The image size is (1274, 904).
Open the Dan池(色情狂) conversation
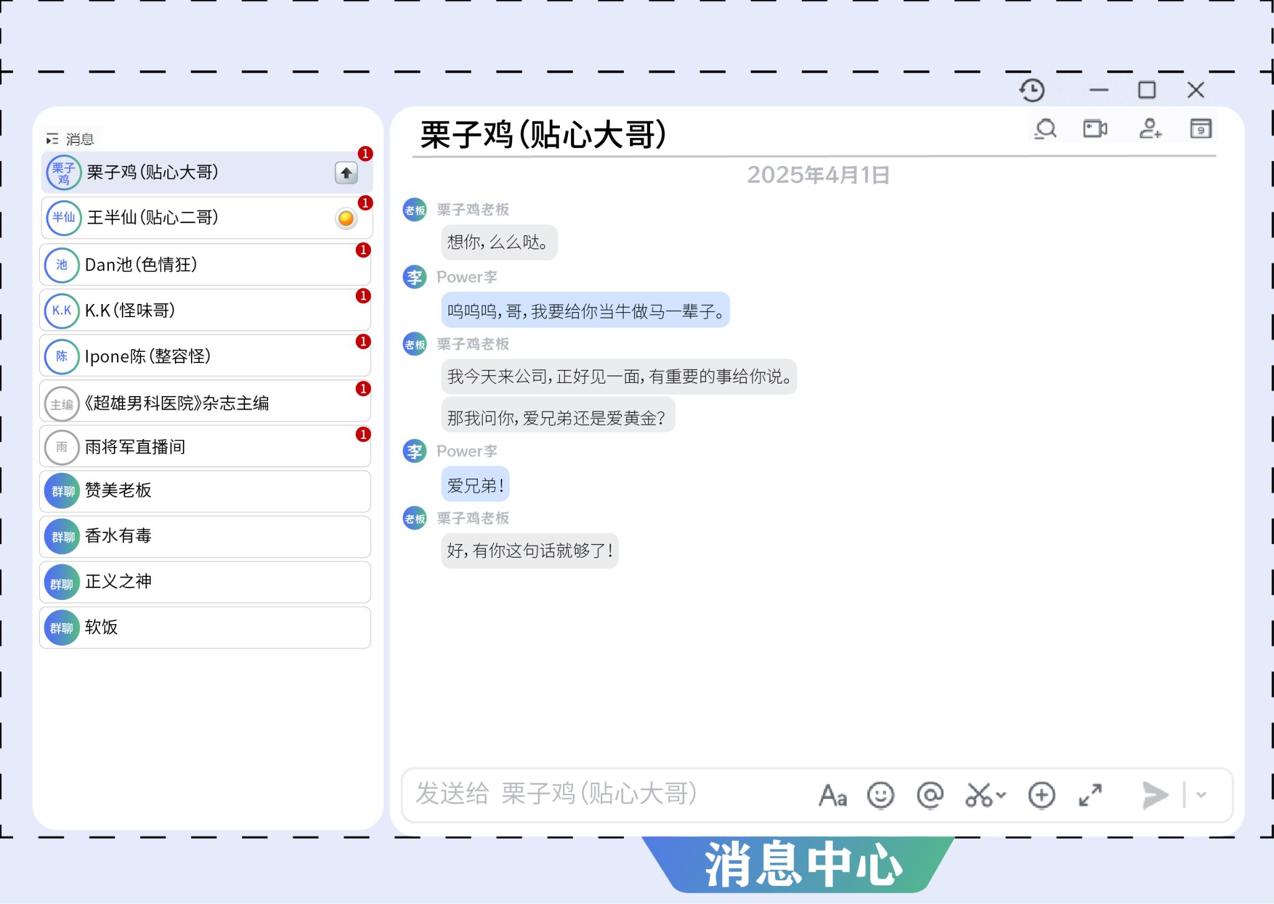pyautogui.click(x=205, y=265)
